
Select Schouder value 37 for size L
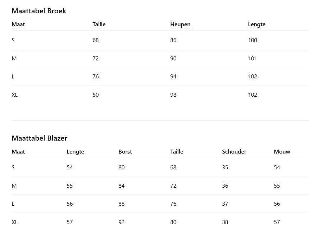[225, 204]
